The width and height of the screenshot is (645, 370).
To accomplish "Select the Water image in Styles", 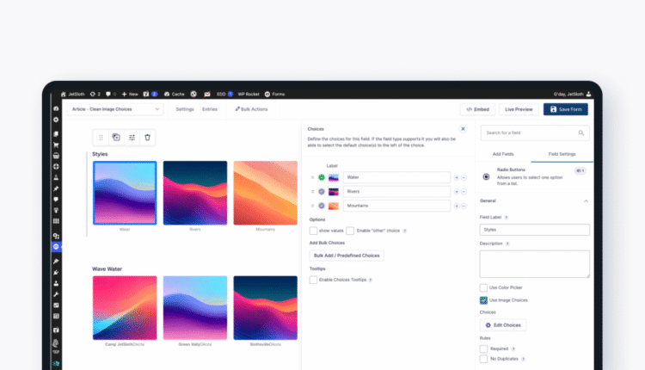I will click(x=125, y=193).
